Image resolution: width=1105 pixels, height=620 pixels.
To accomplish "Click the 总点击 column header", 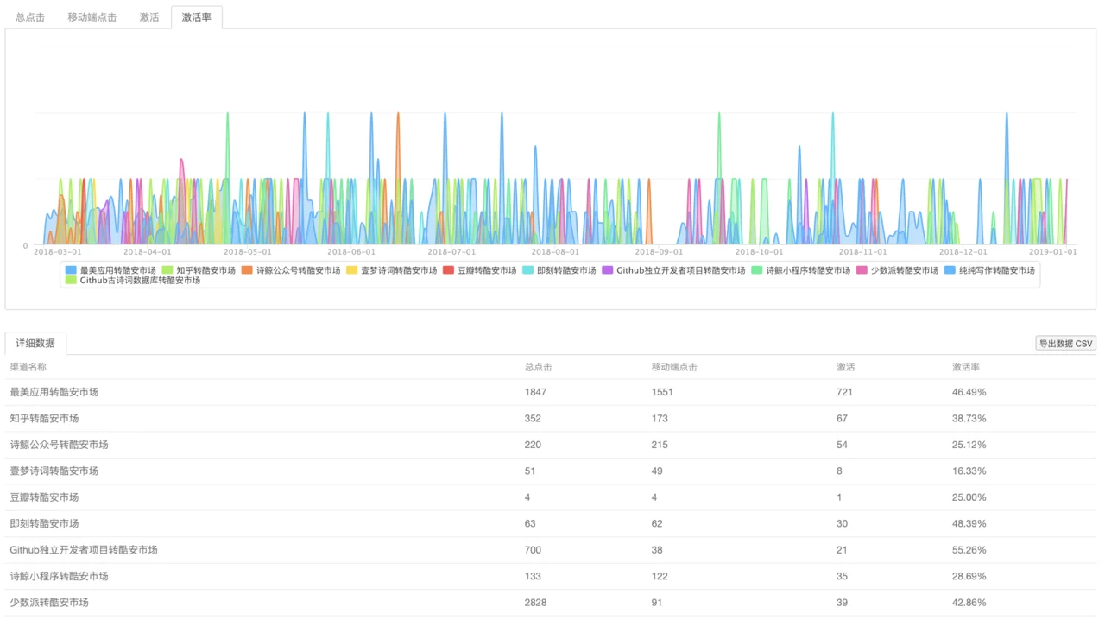I will [x=539, y=367].
